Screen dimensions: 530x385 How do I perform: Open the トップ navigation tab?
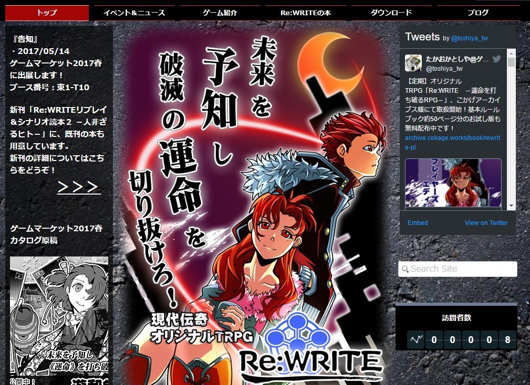point(47,13)
